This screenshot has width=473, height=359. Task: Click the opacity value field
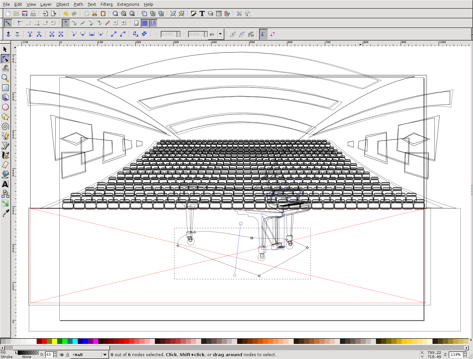pos(49,355)
